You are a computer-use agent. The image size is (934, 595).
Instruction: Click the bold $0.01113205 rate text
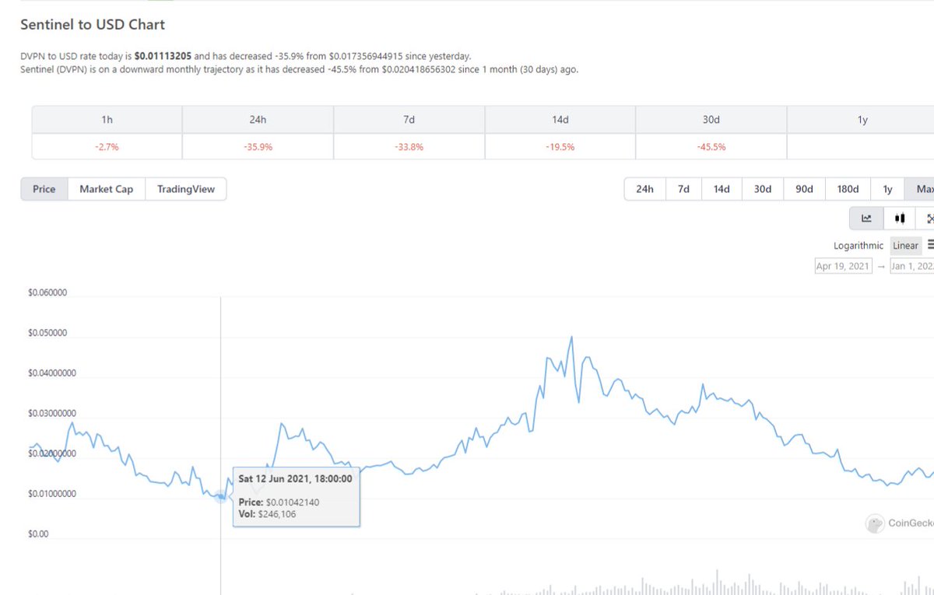point(163,57)
